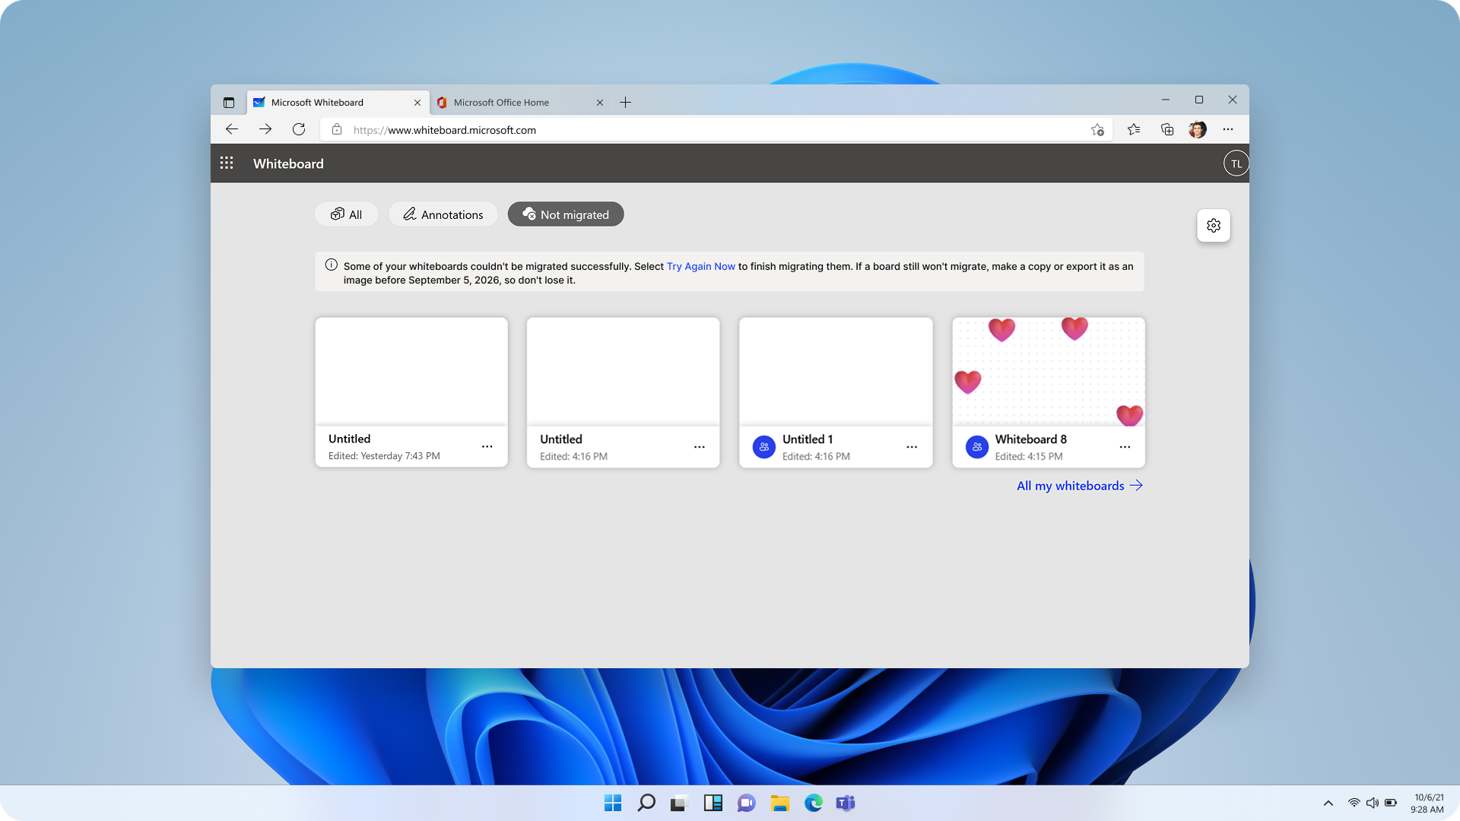The width and height of the screenshot is (1460, 821).
Task: Switch to Microsoft Office Home tab
Action: 521,103
